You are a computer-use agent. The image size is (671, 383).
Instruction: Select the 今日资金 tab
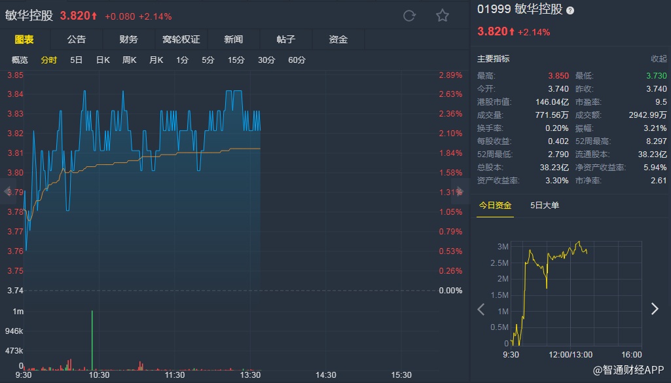pos(495,206)
